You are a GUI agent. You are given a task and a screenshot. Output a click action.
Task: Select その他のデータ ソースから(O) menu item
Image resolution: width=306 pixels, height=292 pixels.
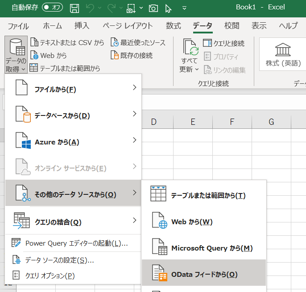73,193
